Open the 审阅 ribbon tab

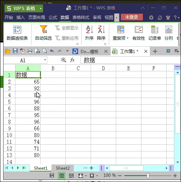[x=97, y=18]
